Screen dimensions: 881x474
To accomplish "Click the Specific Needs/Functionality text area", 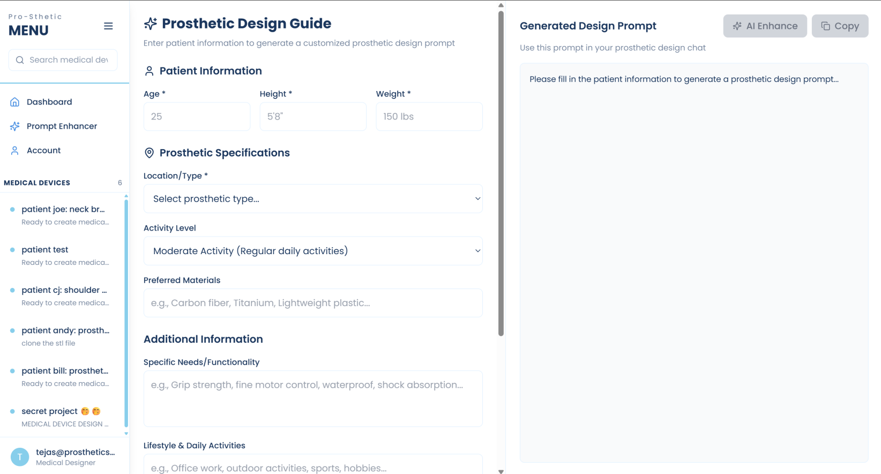I will click(313, 398).
